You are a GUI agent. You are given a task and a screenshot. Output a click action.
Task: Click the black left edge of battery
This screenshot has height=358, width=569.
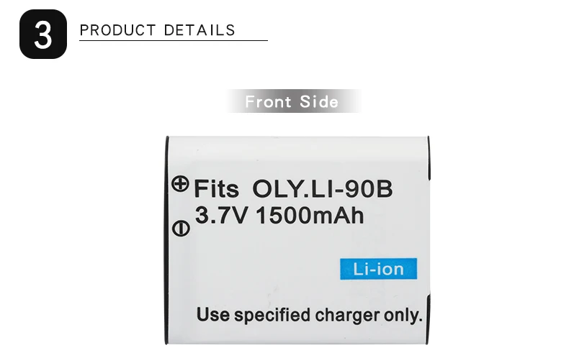click(x=167, y=240)
